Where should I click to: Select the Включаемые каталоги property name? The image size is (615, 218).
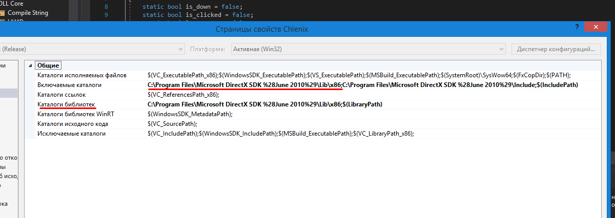[x=70, y=85]
